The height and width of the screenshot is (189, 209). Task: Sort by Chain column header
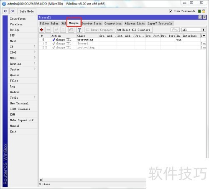point(88,36)
